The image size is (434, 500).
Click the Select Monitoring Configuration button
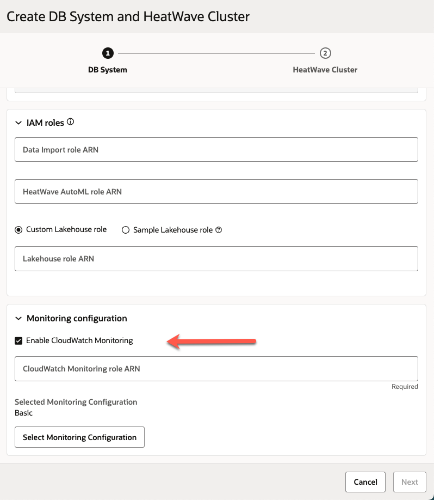click(79, 437)
